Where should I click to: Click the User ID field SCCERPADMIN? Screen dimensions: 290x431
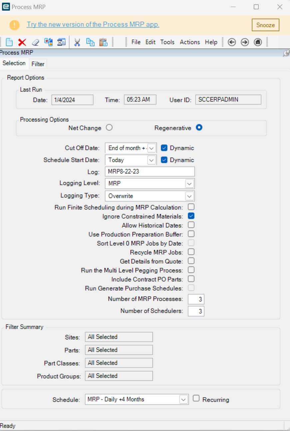click(228, 100)
